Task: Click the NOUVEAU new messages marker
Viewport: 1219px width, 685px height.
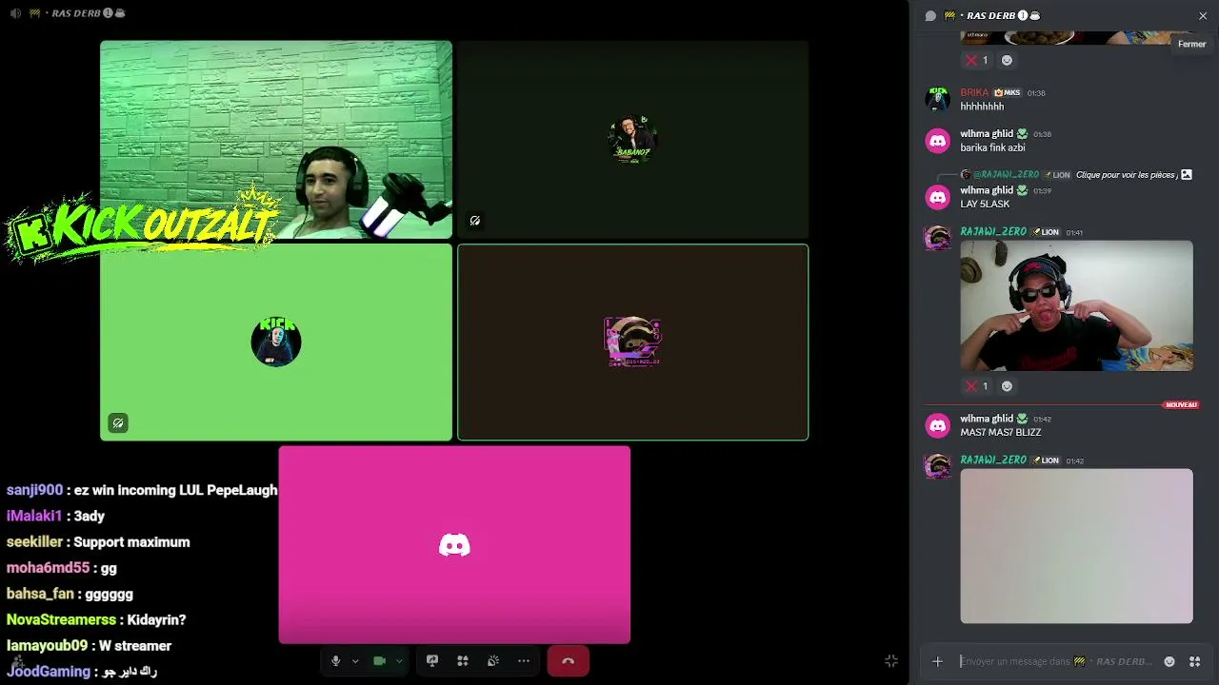Action: [x=1181, y=405]
